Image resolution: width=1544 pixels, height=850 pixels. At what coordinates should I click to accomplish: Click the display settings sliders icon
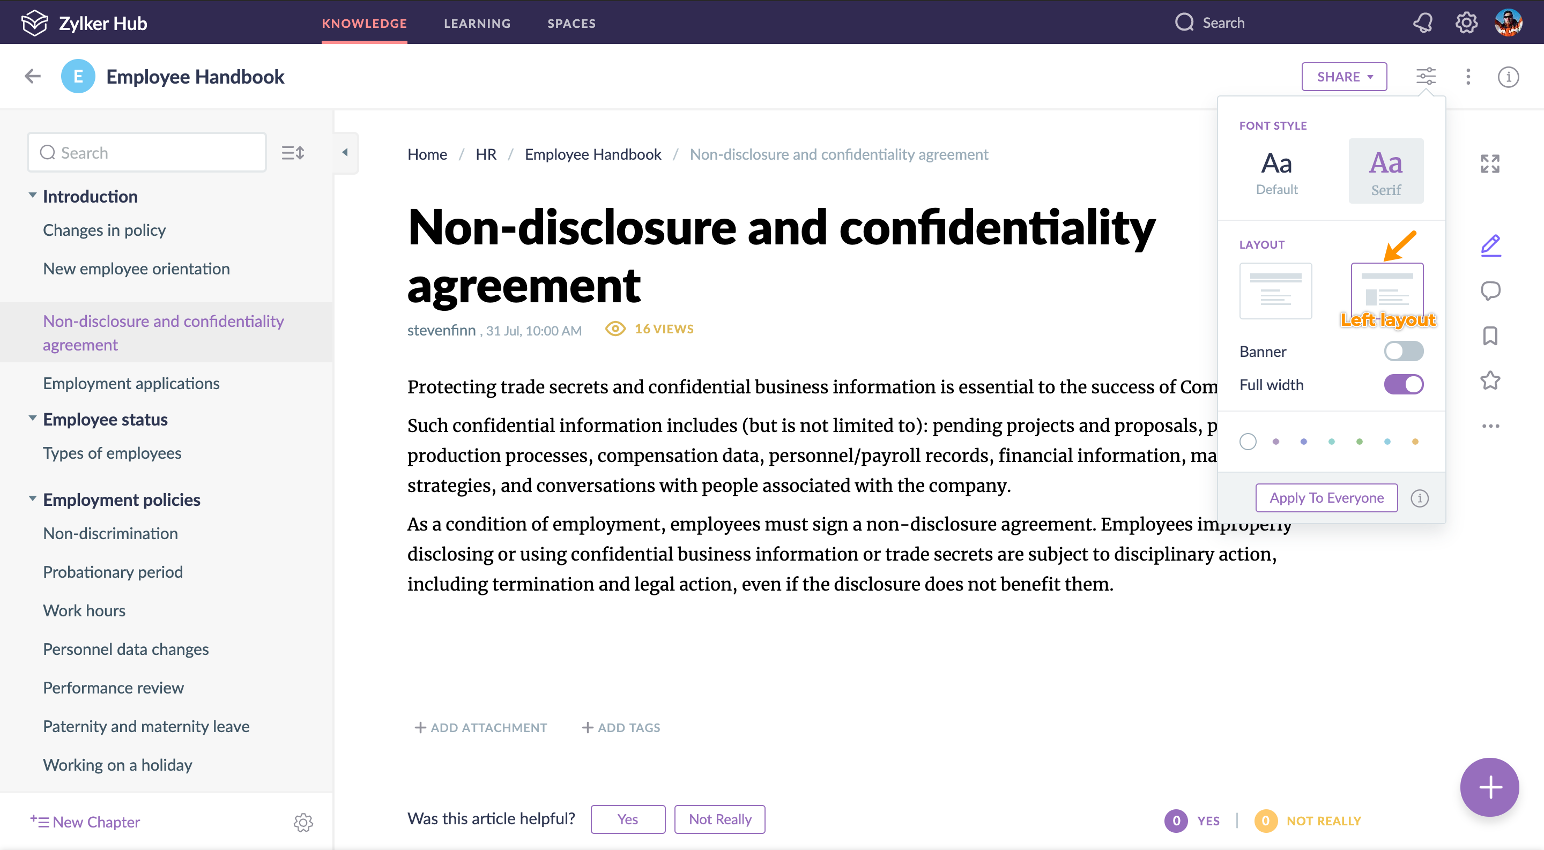coord(1426,77)
